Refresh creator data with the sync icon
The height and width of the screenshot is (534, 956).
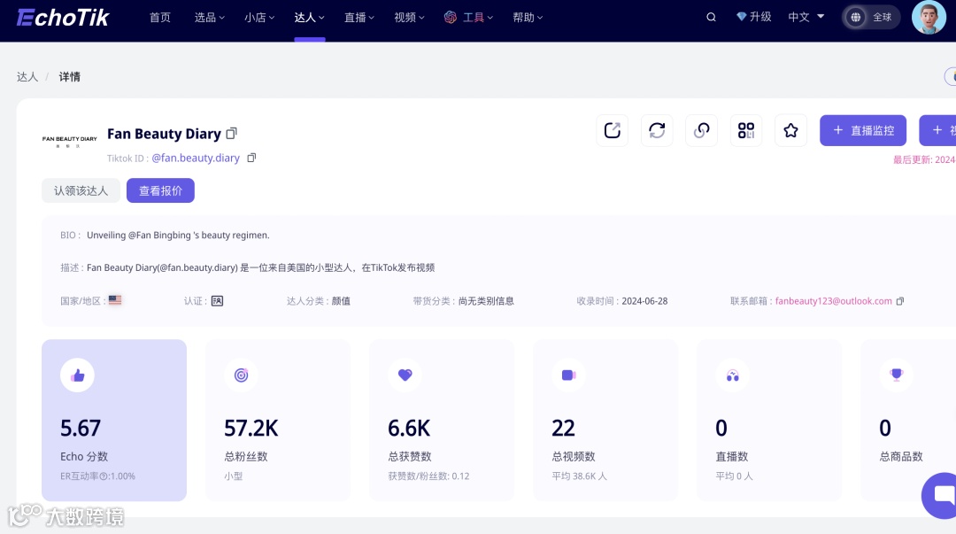point(657,130)
